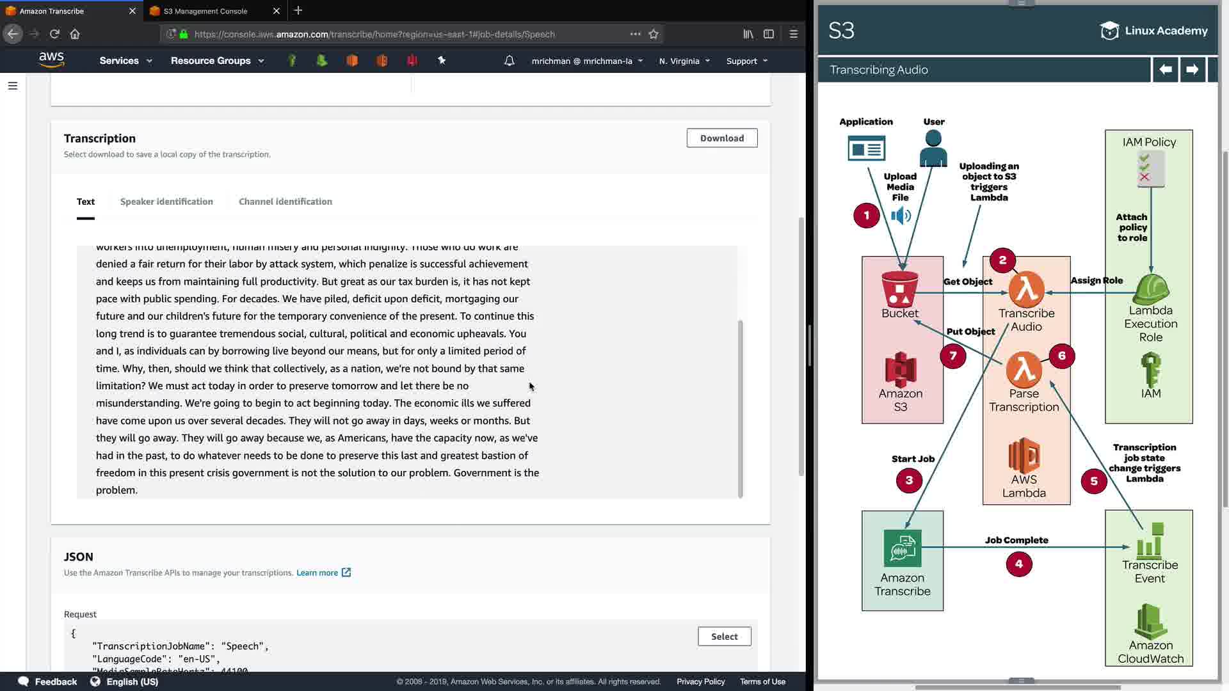
Task: Switch to Channel identification tab
Action: point(285,202)
